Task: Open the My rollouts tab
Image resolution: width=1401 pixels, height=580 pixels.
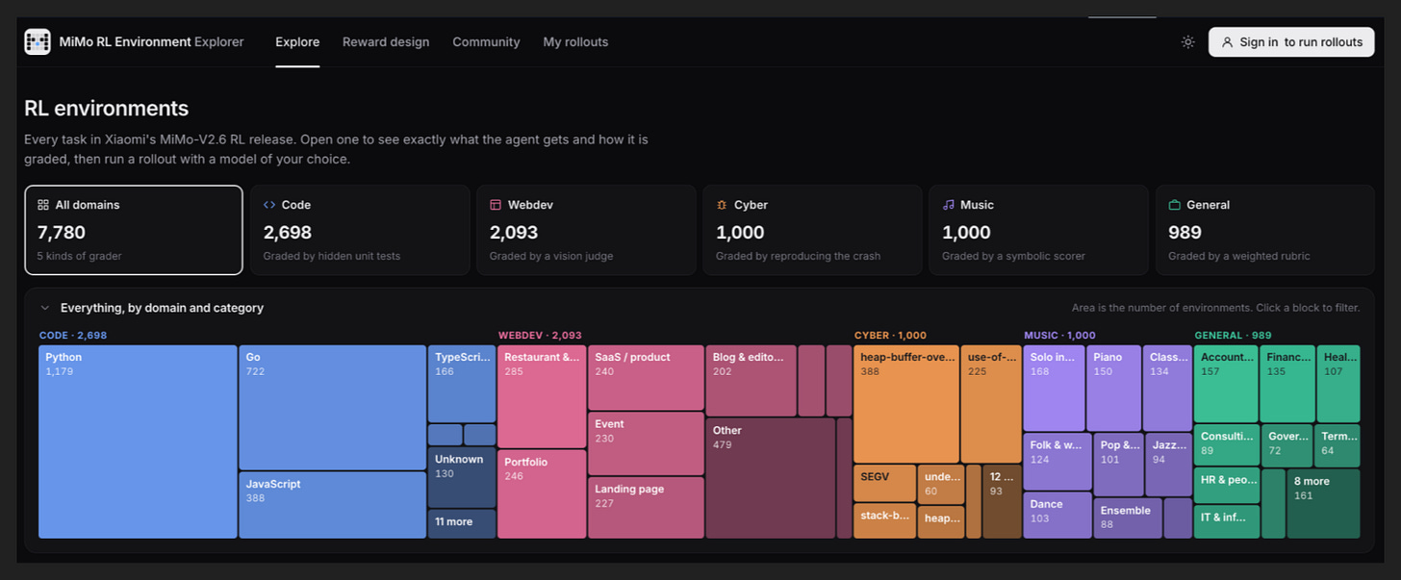Action: coord(575,42)
